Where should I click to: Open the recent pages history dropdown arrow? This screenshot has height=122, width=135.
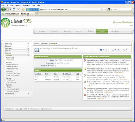pyautogui.click(x=10, y=10)
